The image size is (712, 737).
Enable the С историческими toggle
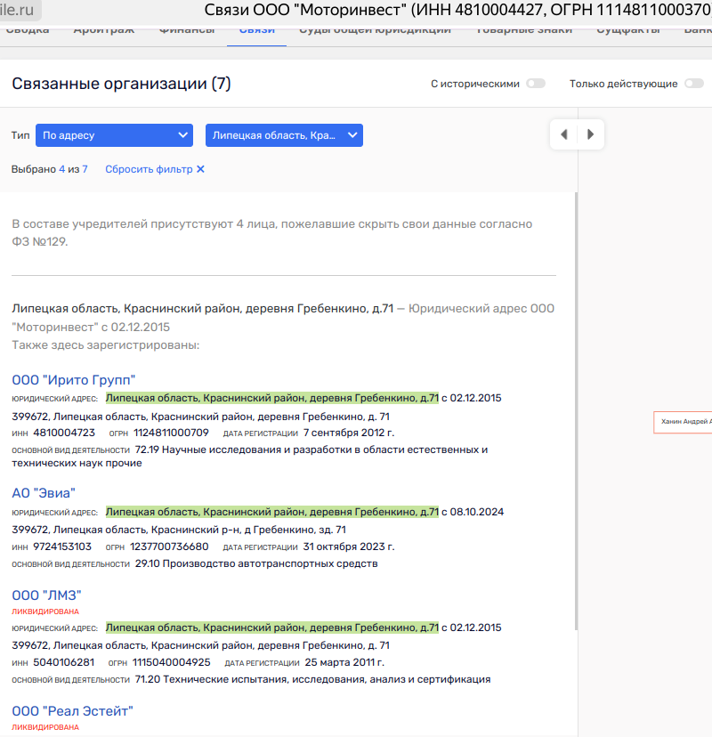(535, 82)
